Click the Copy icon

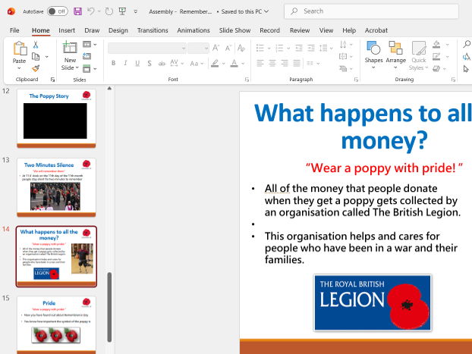[x=36, y=57]
